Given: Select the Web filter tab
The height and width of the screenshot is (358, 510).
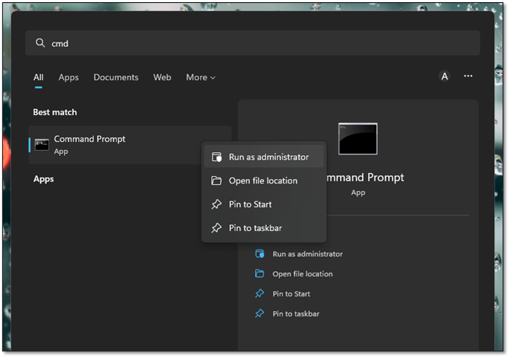Looking at the screenshot, I should (x=162, y=77).
